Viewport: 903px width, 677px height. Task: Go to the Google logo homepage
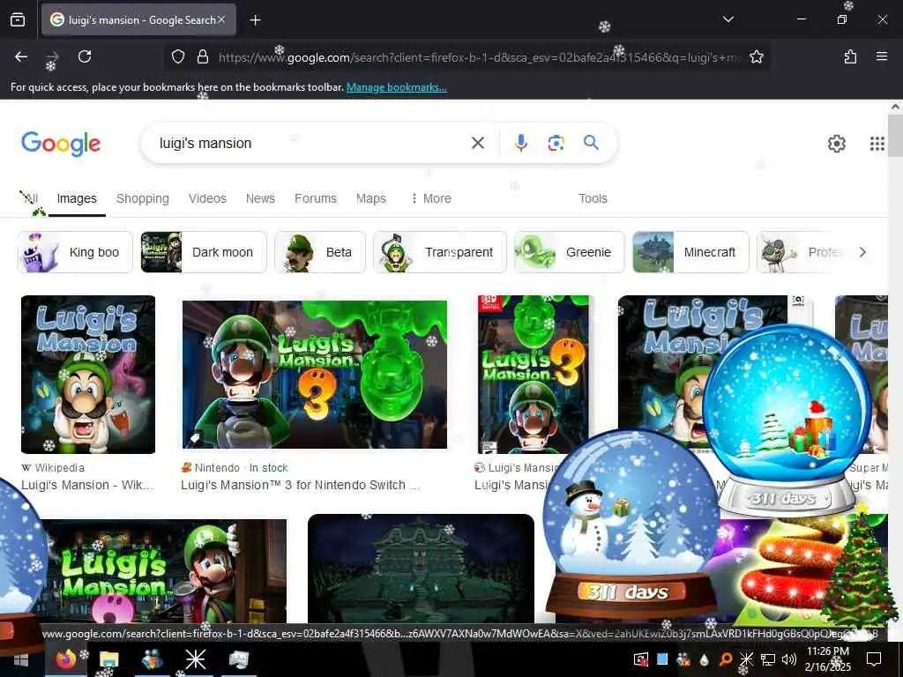(61, 144)
